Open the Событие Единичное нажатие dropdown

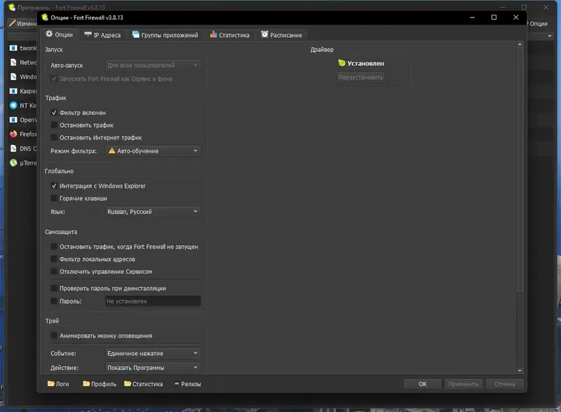coord(153,353)
